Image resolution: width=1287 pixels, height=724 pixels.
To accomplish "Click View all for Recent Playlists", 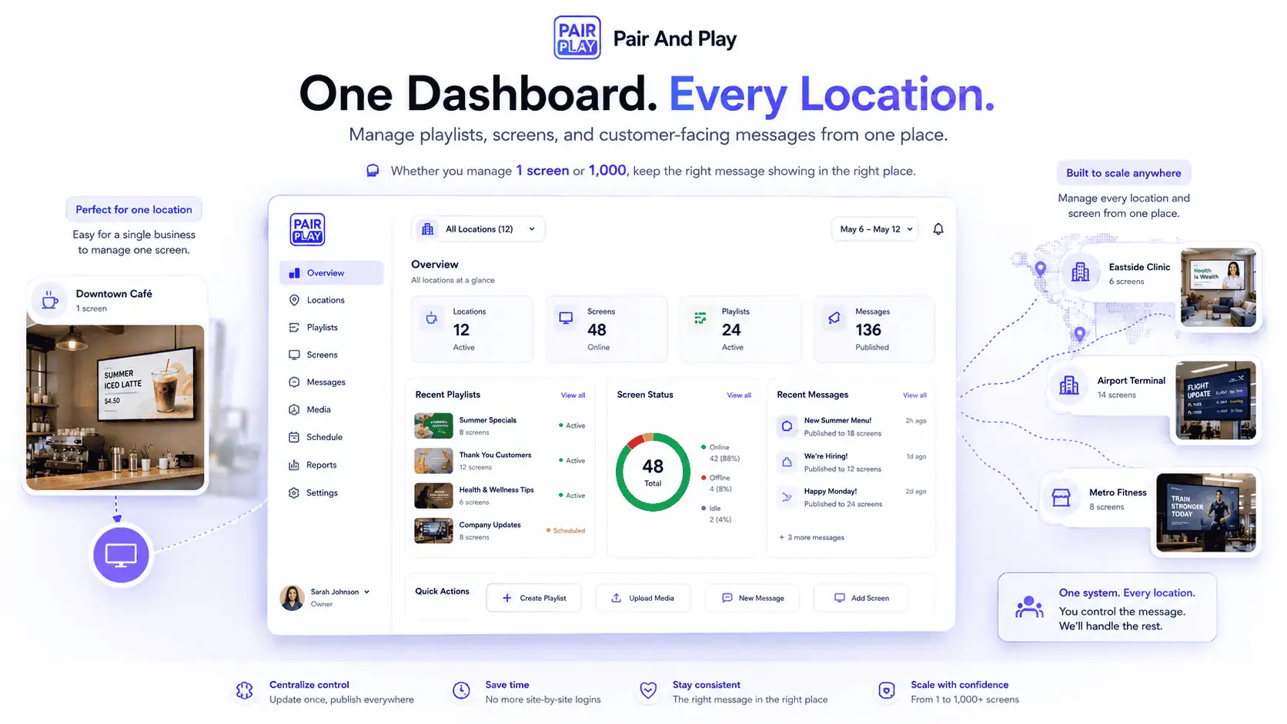I will point(573,395).
